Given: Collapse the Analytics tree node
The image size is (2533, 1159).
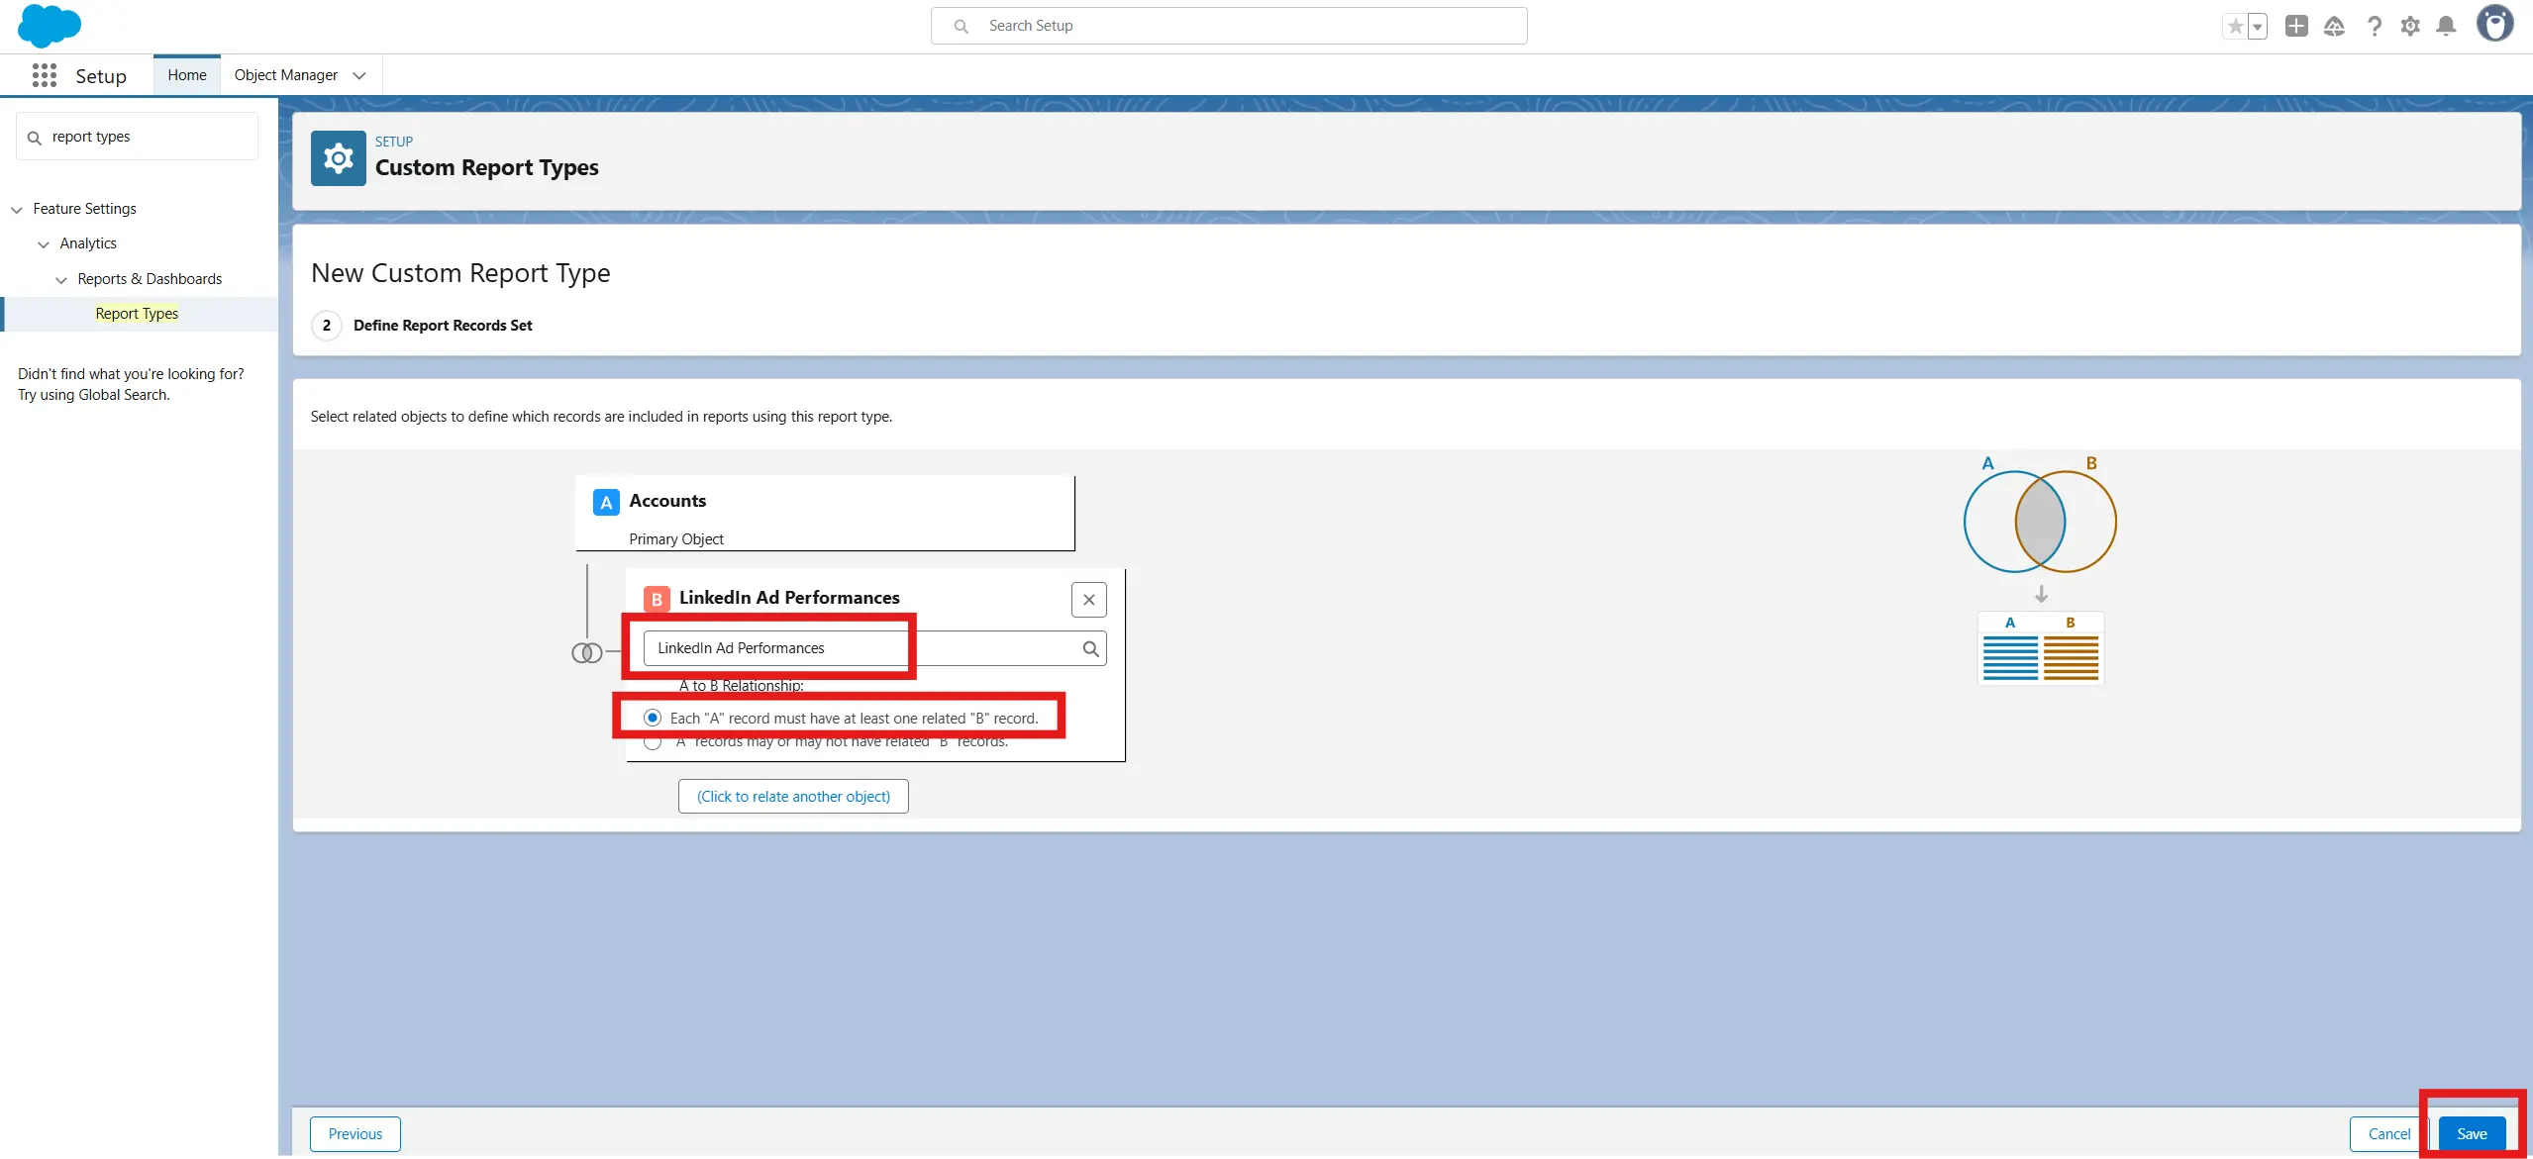Looking at the screenshot, I should coord(44,244).
